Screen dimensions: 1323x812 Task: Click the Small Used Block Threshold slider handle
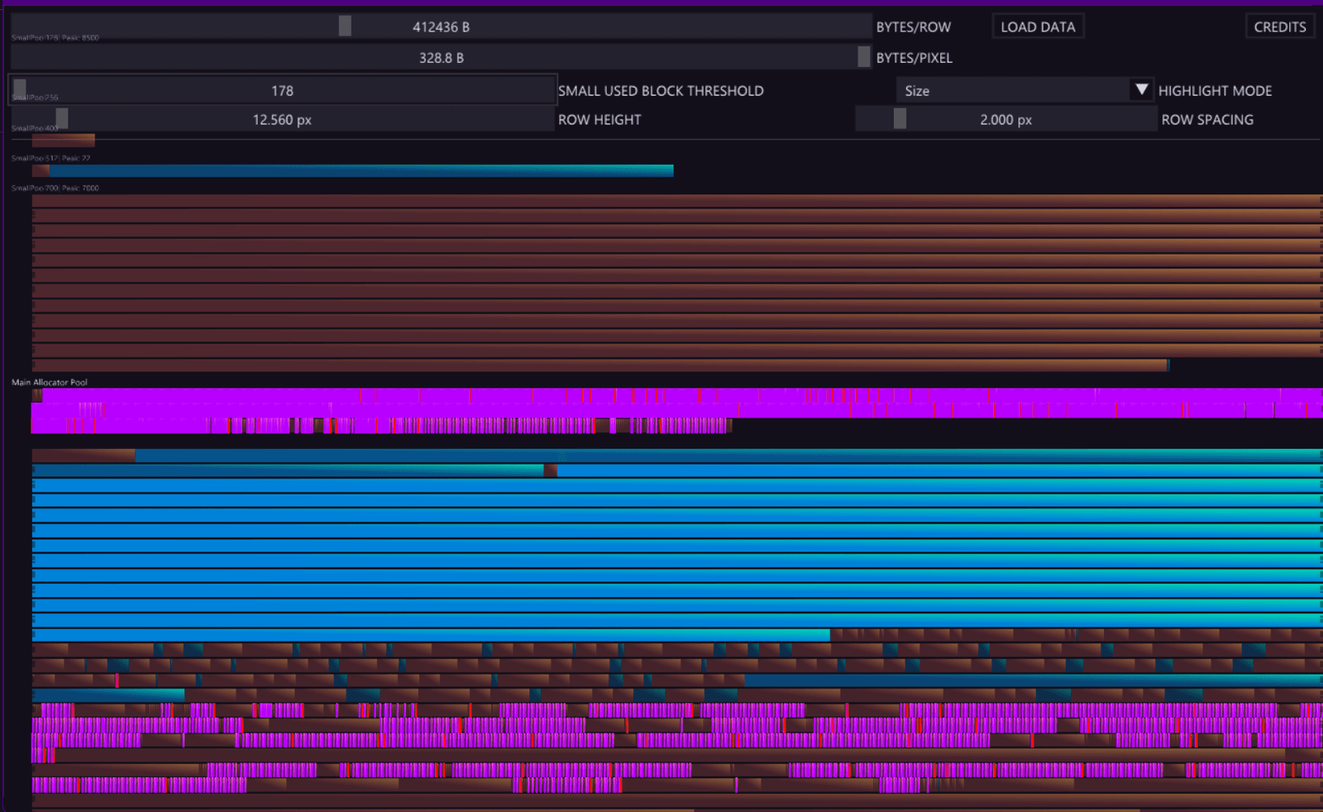[x=20, y=89]
